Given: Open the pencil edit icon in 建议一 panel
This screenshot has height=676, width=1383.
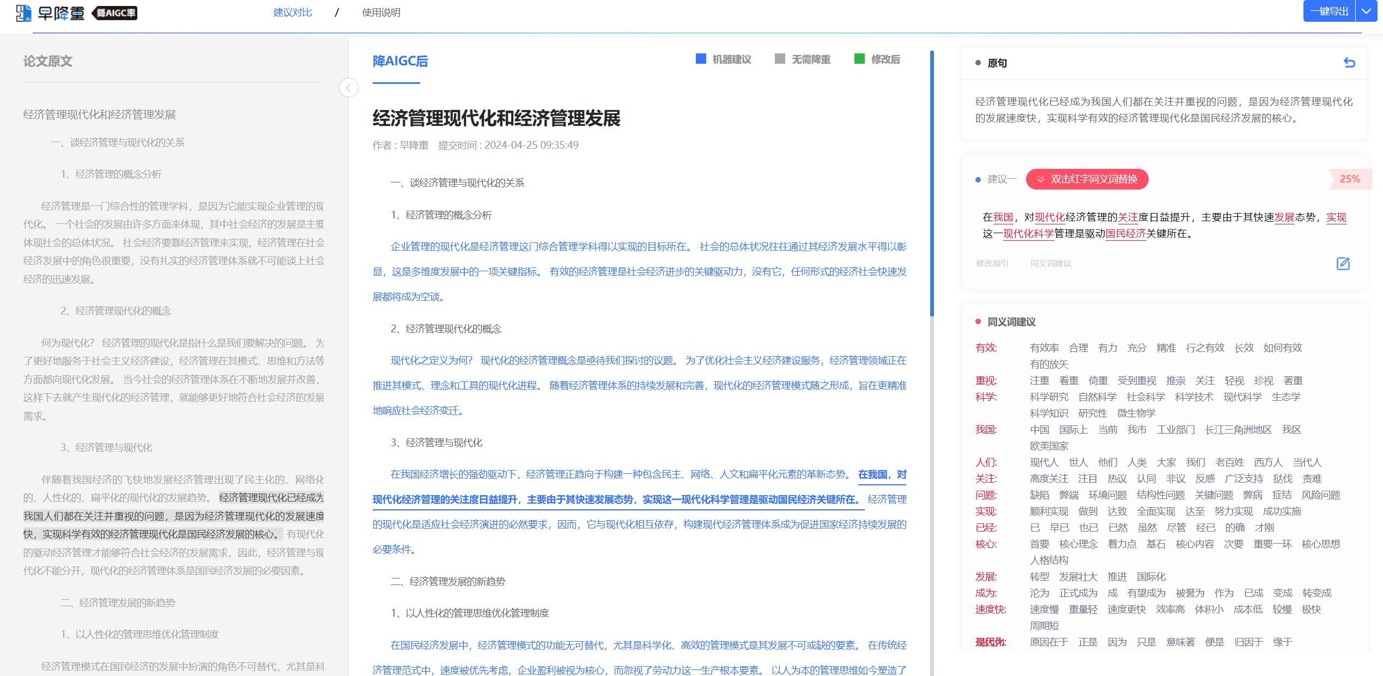Looking at the screenshot, I should pyautogui.click(x=1344, y=264).
